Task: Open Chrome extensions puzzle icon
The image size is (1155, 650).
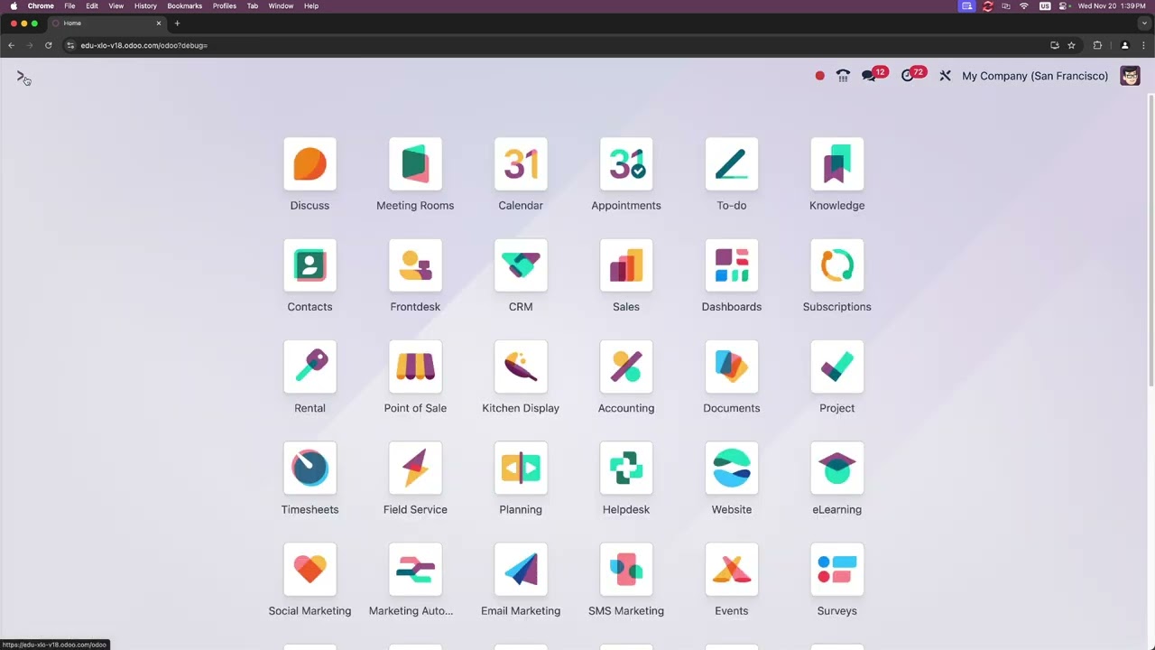Action: tap(1097, 45)
